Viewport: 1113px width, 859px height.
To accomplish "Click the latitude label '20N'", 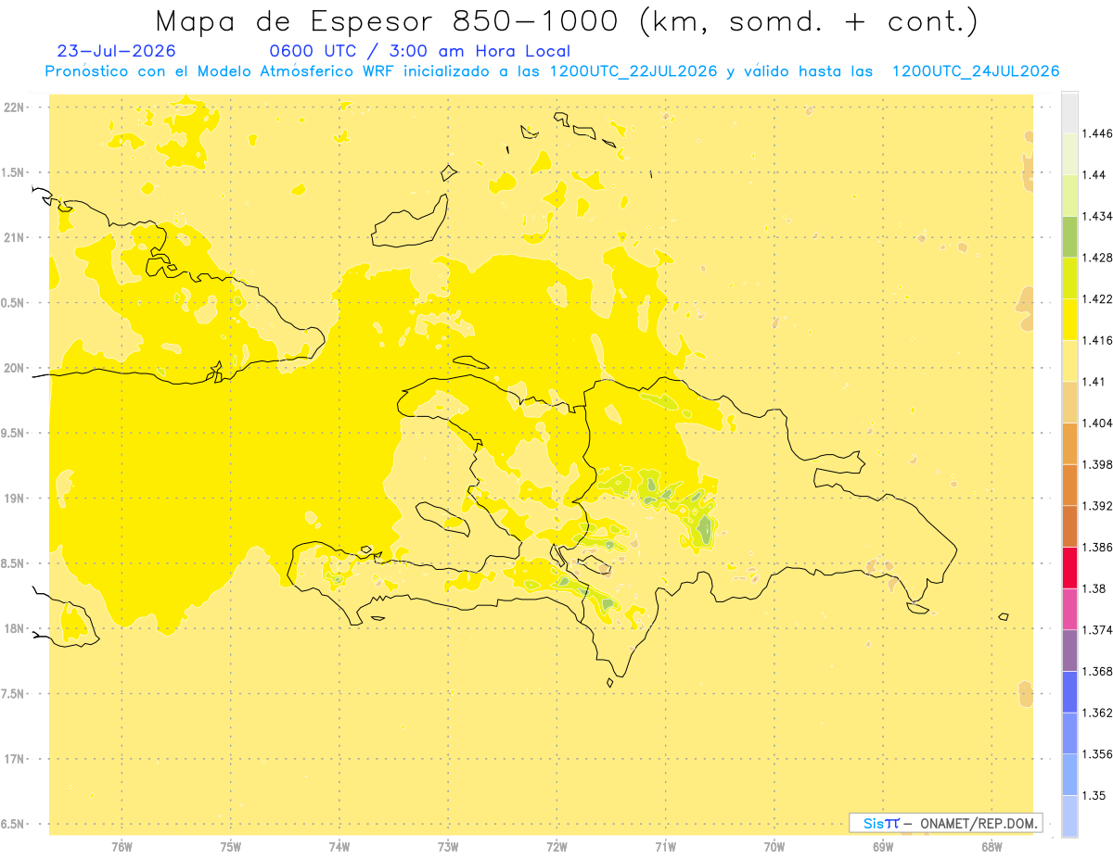I will tap(15, 368).
